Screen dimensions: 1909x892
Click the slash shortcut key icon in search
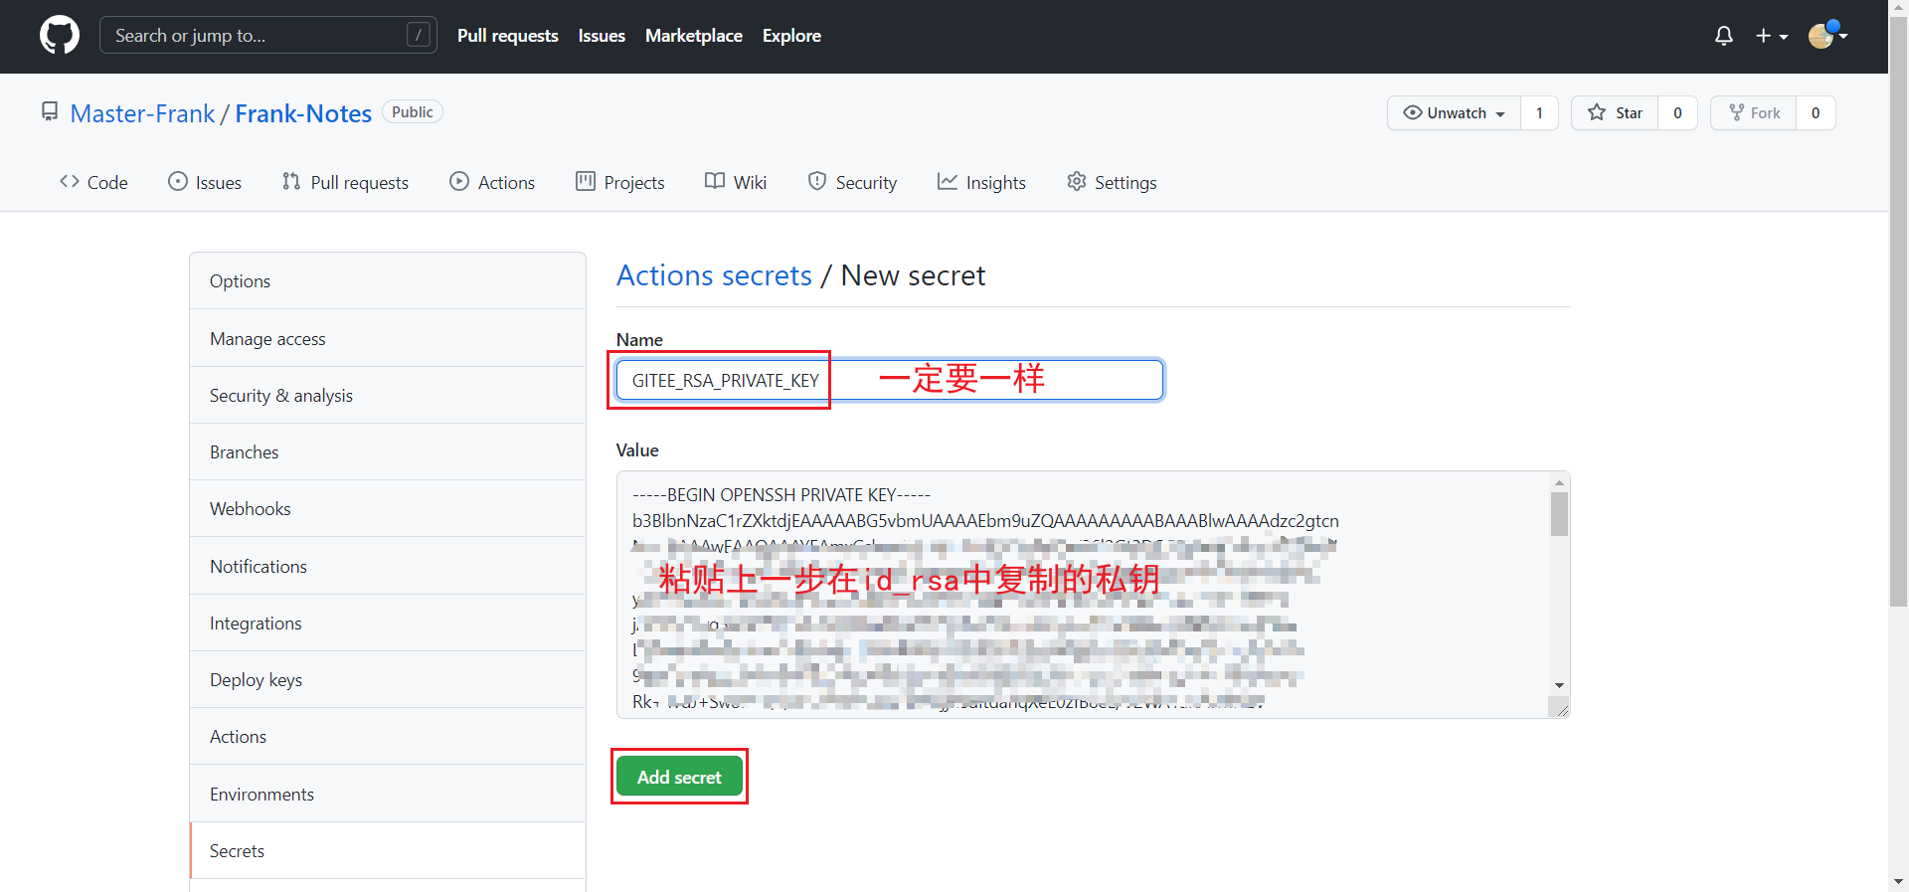419,35
